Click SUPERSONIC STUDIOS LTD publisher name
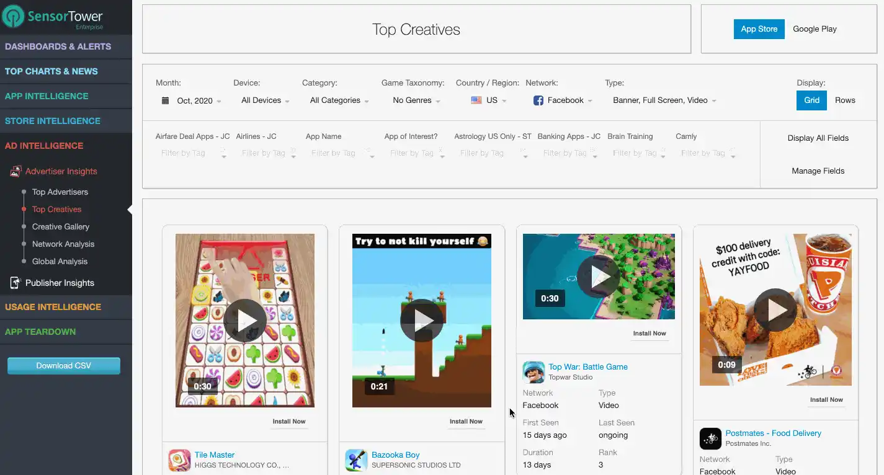884x475 pixels. (x=416, y=466)
